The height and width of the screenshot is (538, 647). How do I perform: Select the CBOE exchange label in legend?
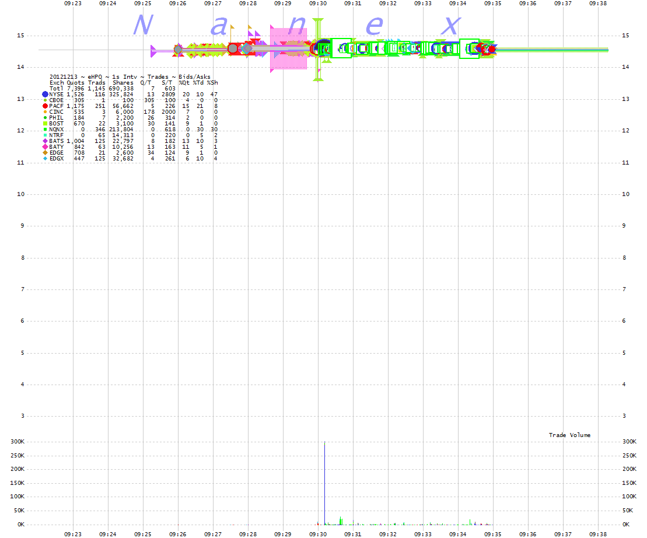pos(57,100)
